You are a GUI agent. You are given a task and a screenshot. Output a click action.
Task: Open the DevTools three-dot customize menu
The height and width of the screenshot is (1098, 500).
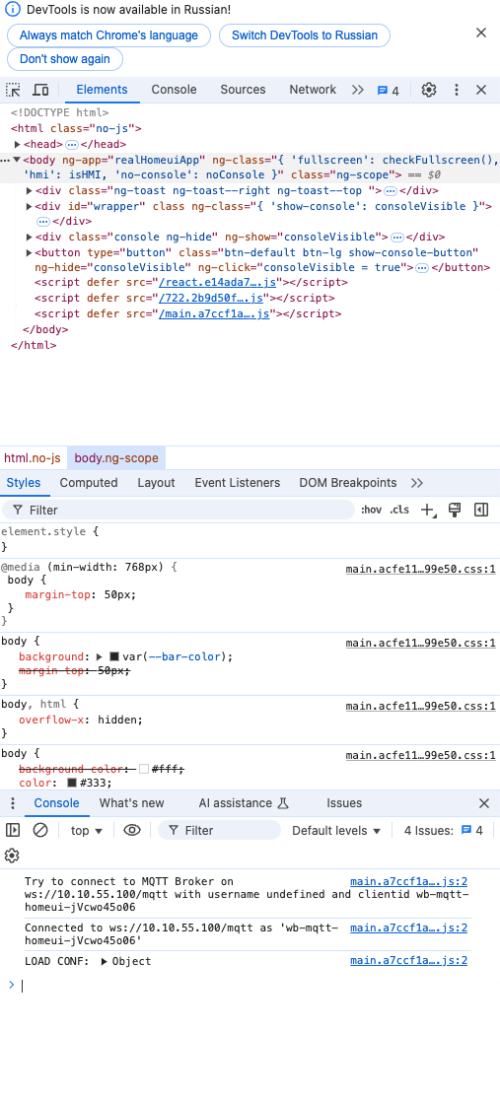pos(457,90)
